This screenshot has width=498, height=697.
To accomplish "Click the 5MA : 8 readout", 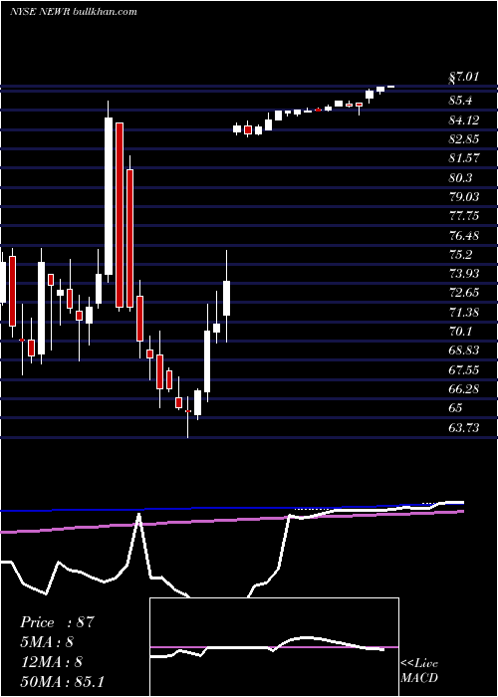I will pos(47,642).
